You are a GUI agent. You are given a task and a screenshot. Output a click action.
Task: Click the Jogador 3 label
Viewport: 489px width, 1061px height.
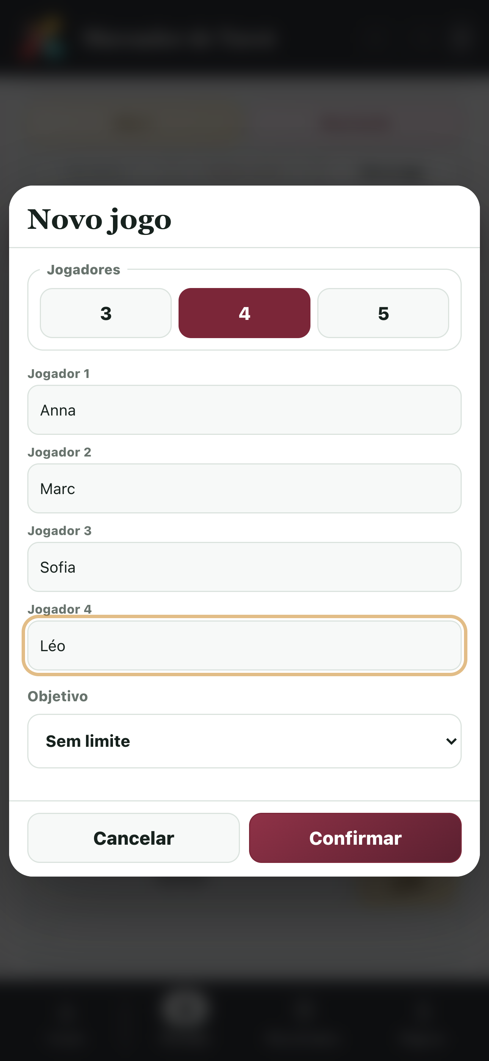[x=59, y=530]
